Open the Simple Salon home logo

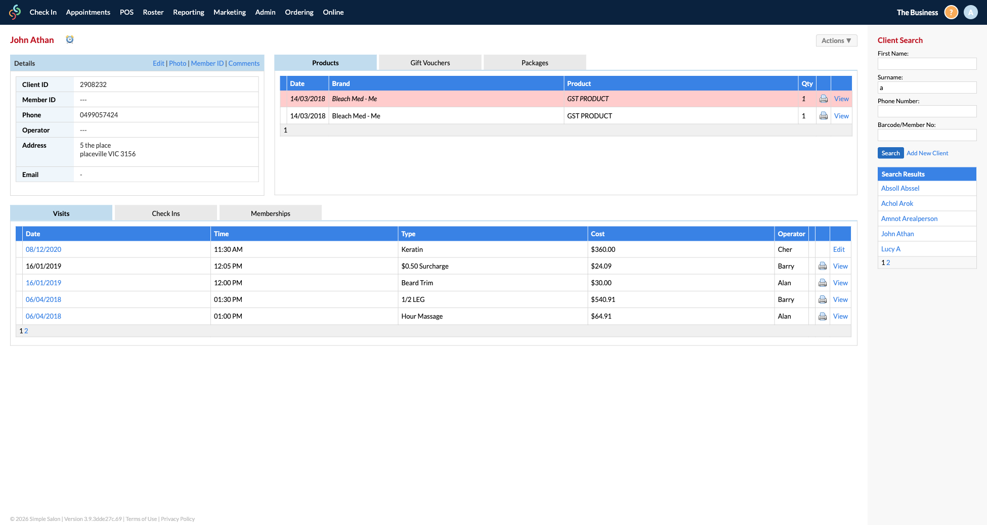(x=15, y=12)
